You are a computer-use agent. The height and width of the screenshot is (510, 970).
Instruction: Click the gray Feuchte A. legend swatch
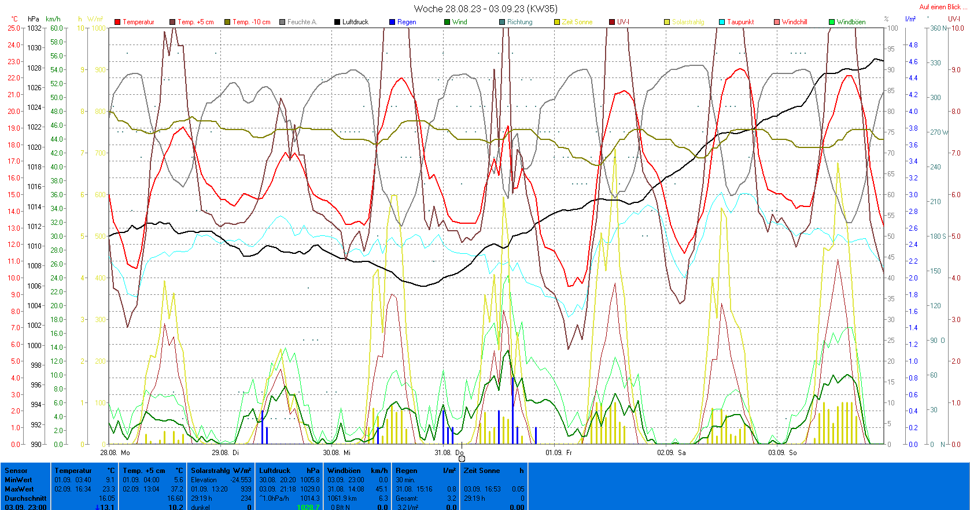(x=282, y=22)
